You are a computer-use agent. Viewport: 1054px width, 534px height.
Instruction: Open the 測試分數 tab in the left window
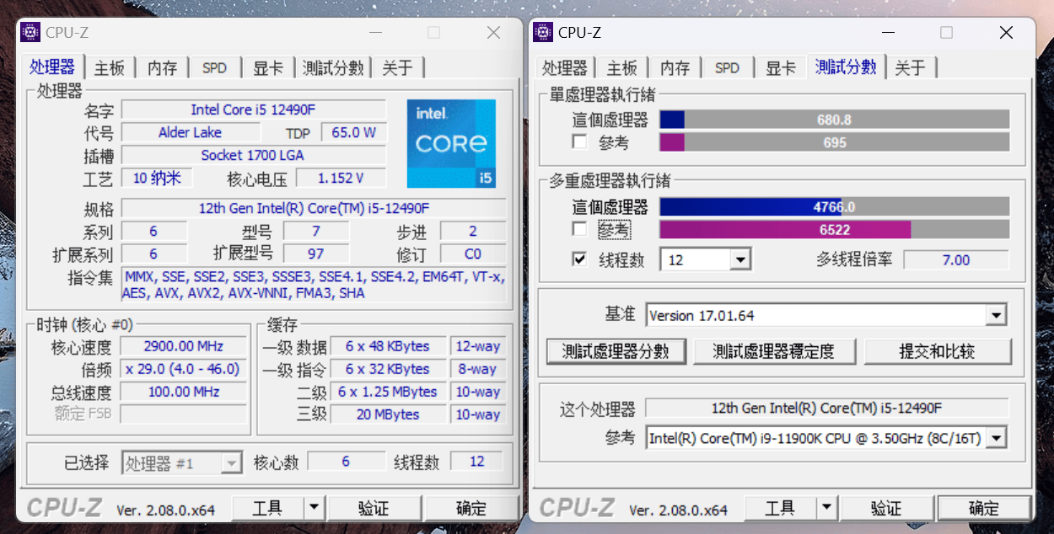333,67
